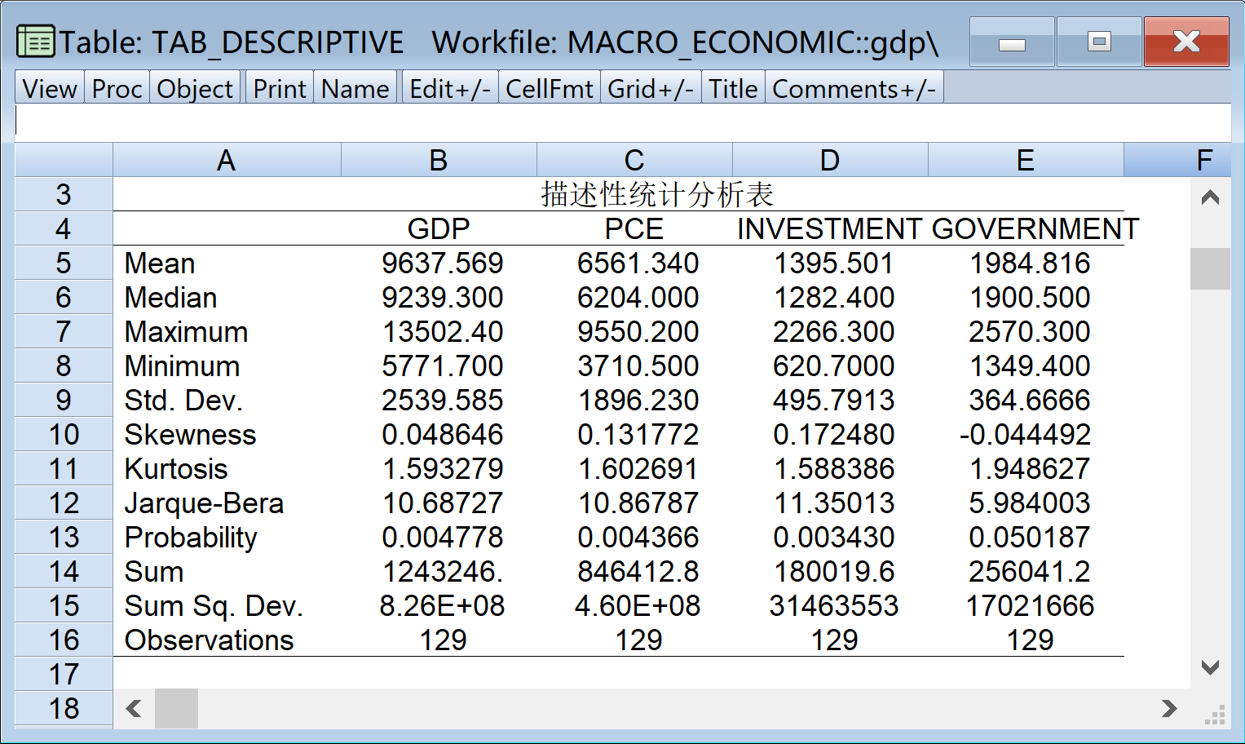Toggle grid lines with Grid+/-

pos(651,88)
